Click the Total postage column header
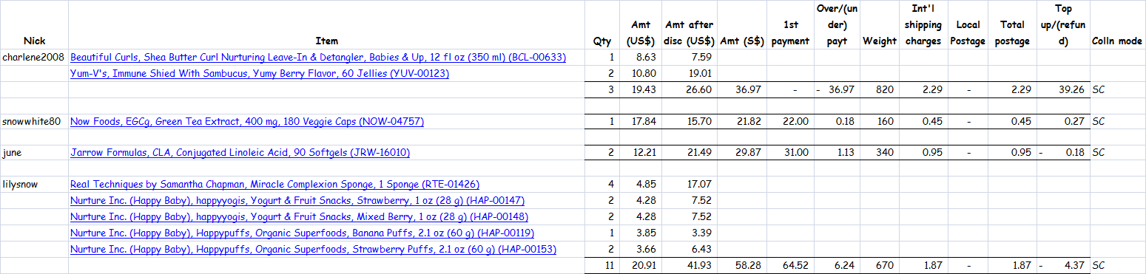Viewport: 1146px width, 274px height. (x=1012, y=33)
